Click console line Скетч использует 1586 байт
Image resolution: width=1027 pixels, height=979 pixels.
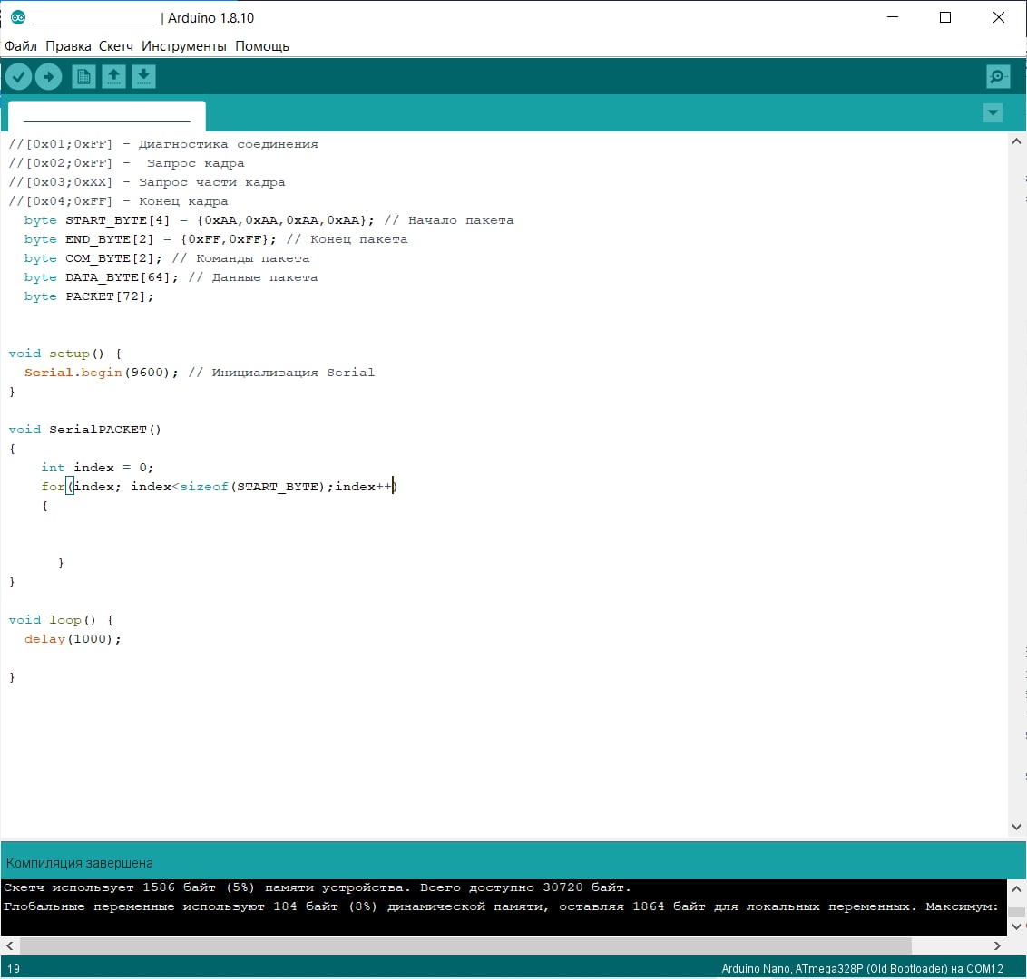(317, 888)
